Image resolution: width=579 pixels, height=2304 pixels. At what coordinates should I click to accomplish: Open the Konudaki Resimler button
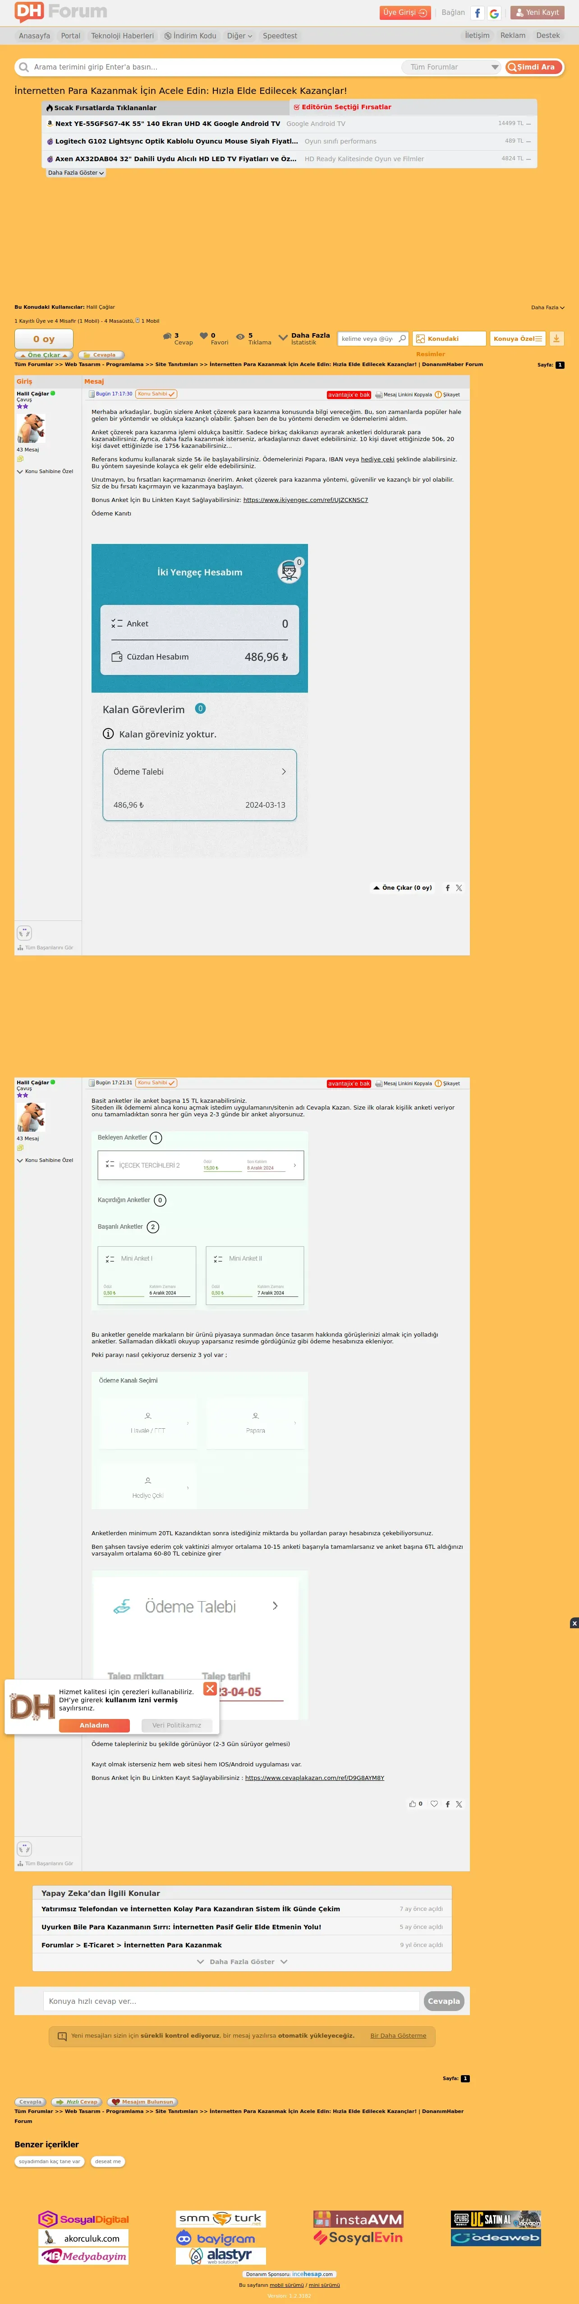coord(450,339)
